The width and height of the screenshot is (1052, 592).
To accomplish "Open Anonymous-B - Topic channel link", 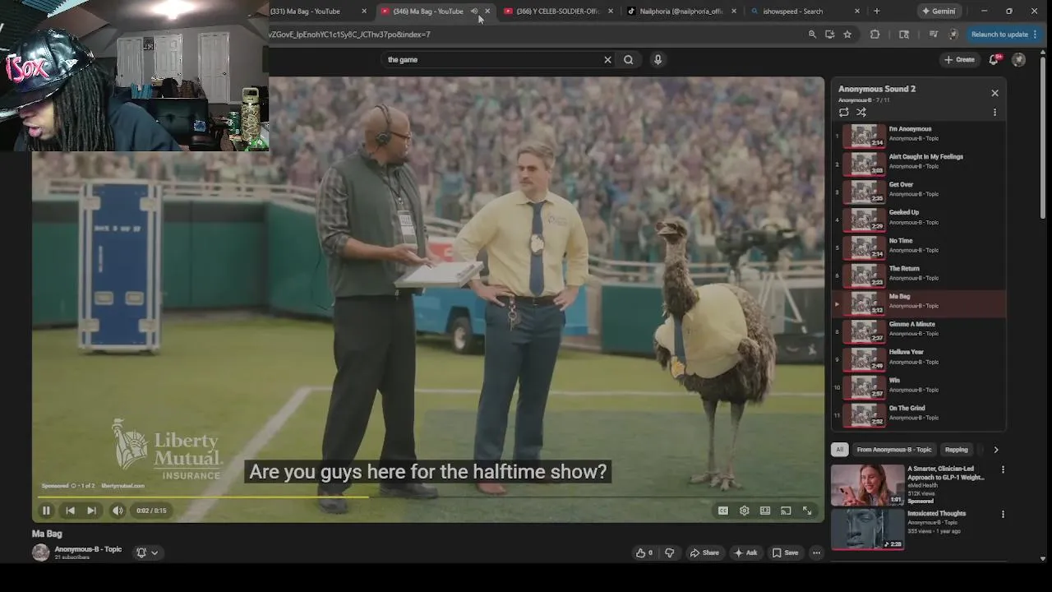I will pyautogui.click(x=88, y=549).
